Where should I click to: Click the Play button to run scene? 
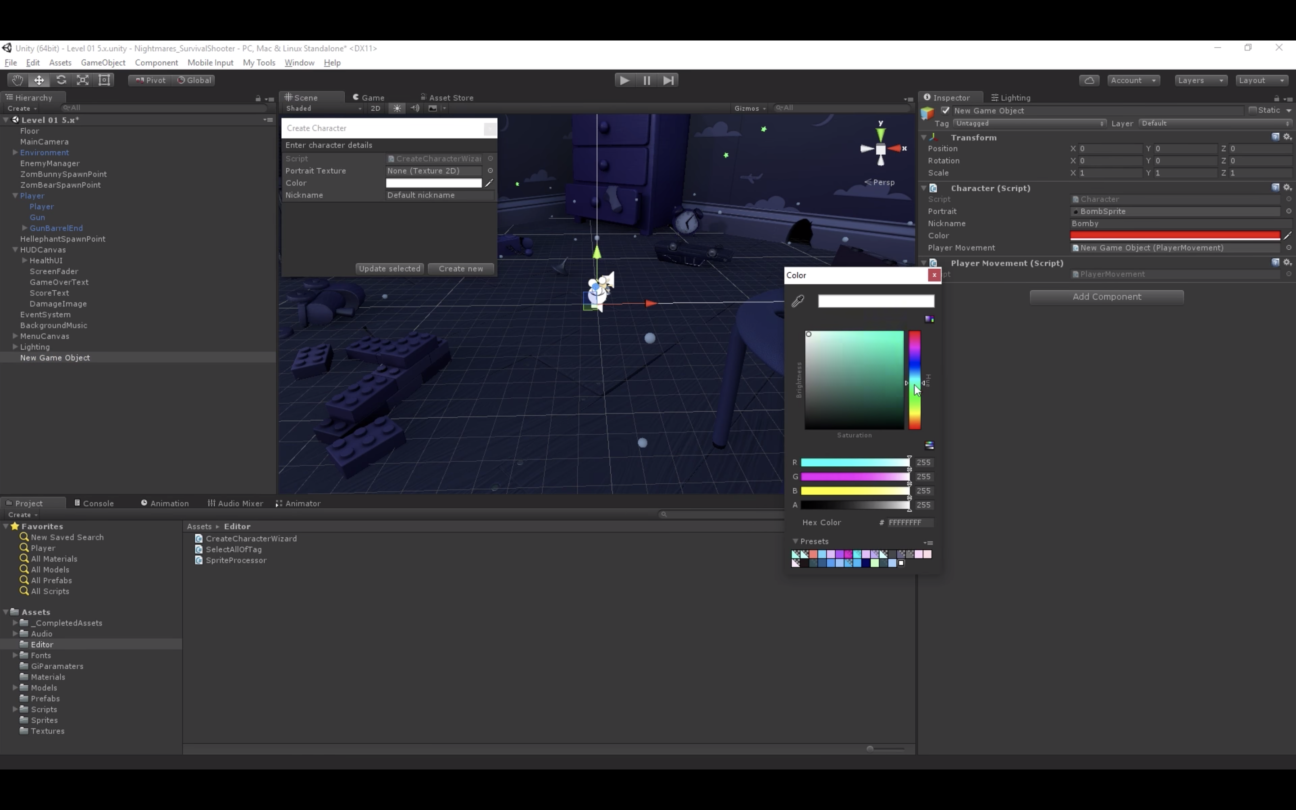click(625, 80)
